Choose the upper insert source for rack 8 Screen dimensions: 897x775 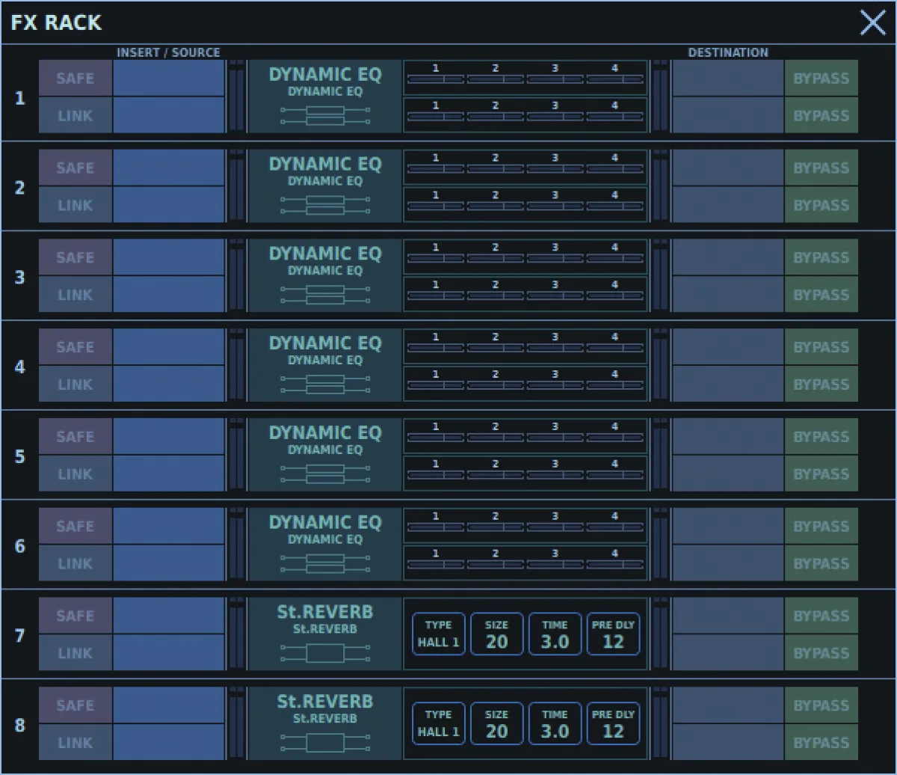tap(169, 705)
